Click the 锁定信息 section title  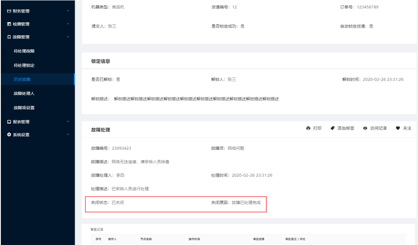pyautogui.click(x=101, y=61)
